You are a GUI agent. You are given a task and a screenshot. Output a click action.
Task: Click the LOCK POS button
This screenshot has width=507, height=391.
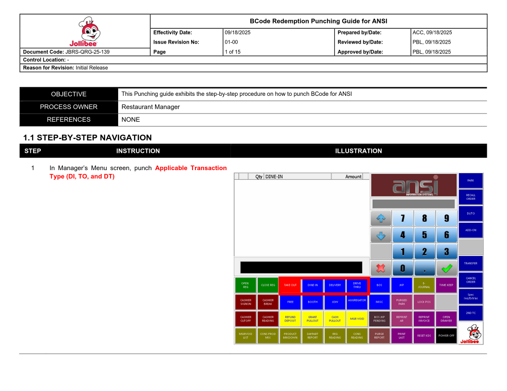[x=424, y=302]
